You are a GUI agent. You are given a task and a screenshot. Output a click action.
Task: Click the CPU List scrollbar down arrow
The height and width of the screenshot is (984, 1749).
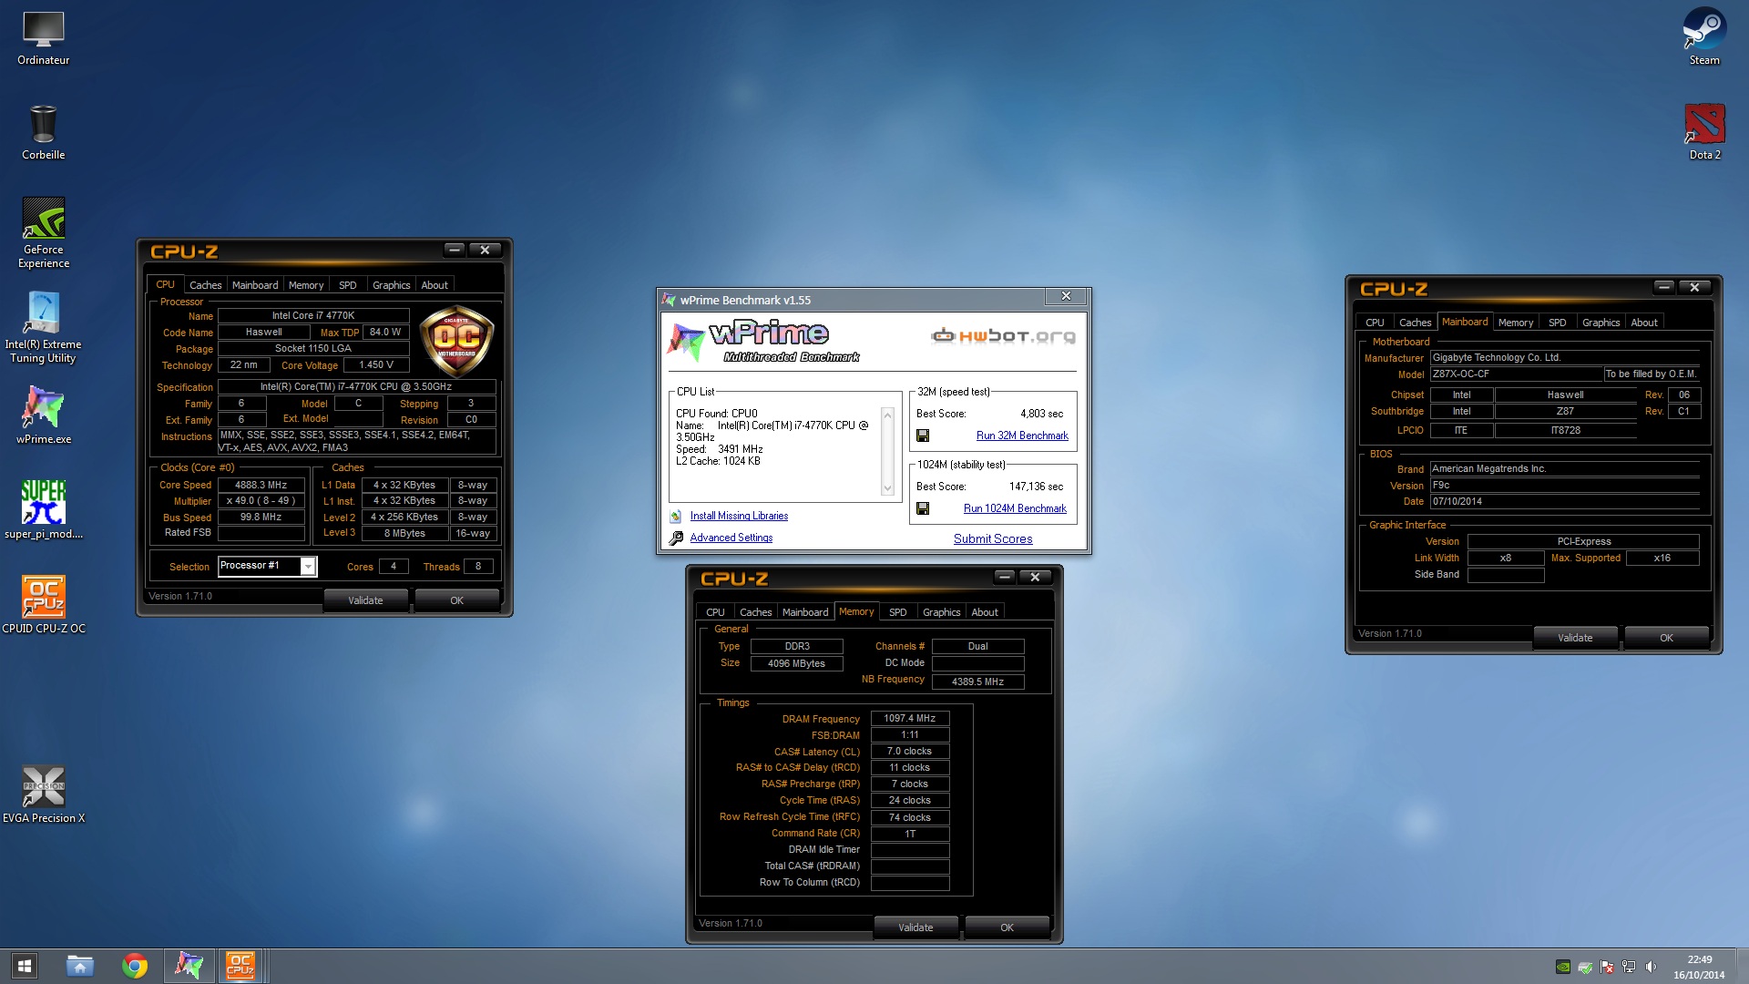887,488
